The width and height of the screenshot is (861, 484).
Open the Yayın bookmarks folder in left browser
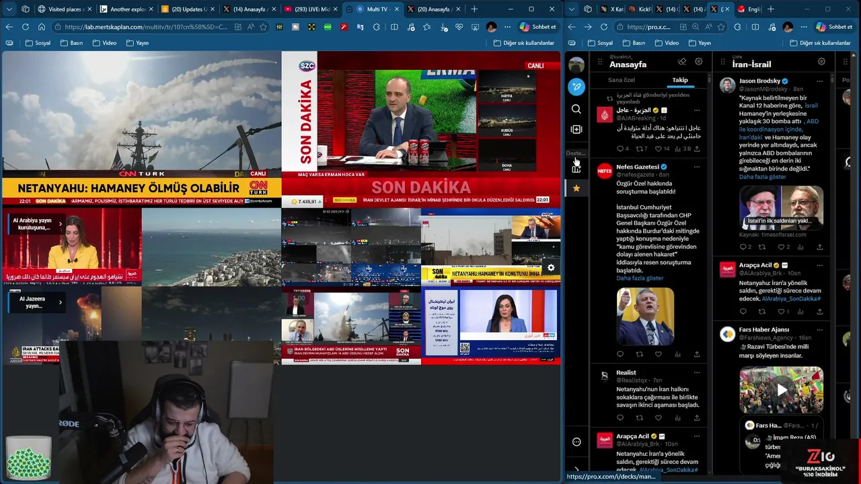click(x=137, y=42)
